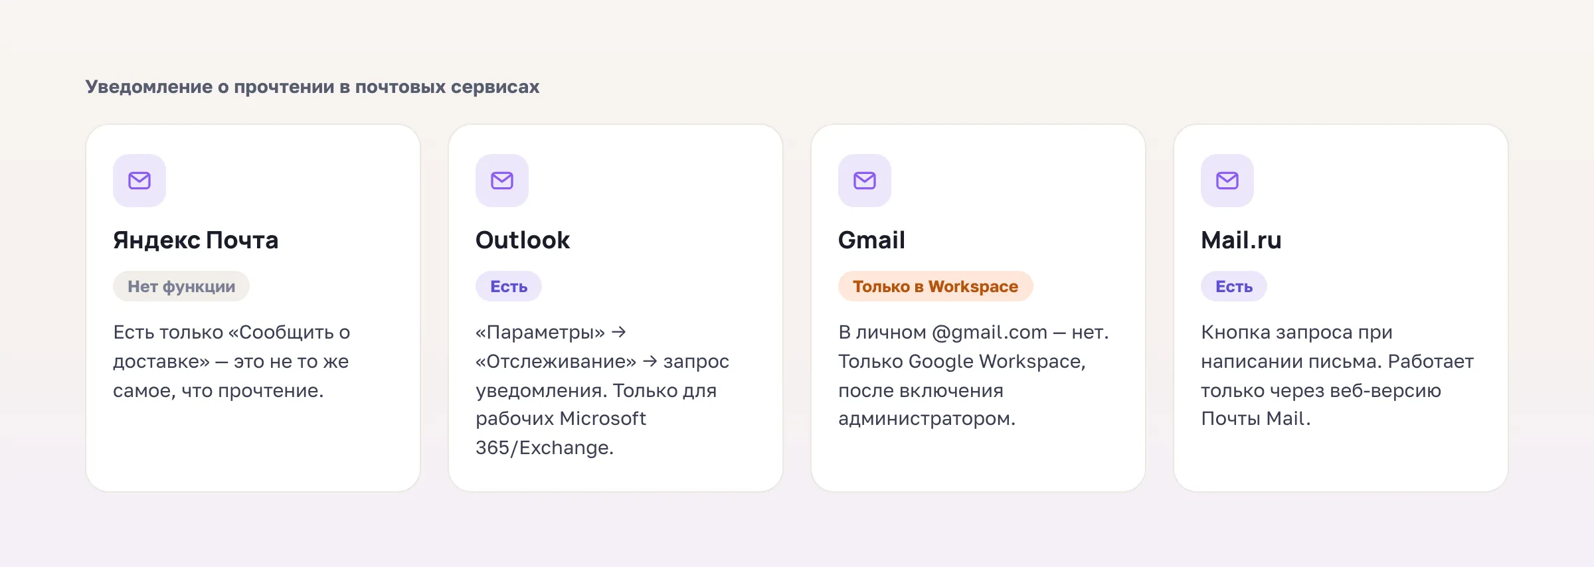Click the «Только в Workspace» badge
Screen dimensions: 1594x567
935,286
